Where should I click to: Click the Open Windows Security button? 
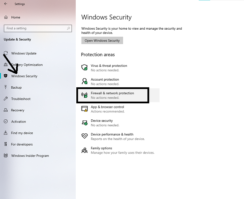point(102,40)
